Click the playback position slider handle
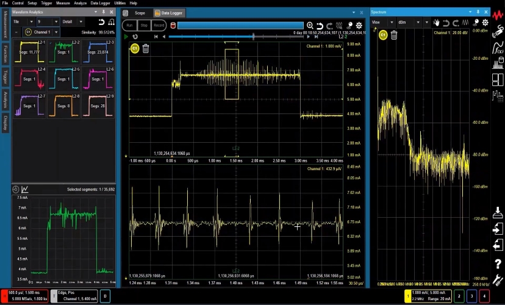This screenshot has height=305, width=505. pos(254,37)
